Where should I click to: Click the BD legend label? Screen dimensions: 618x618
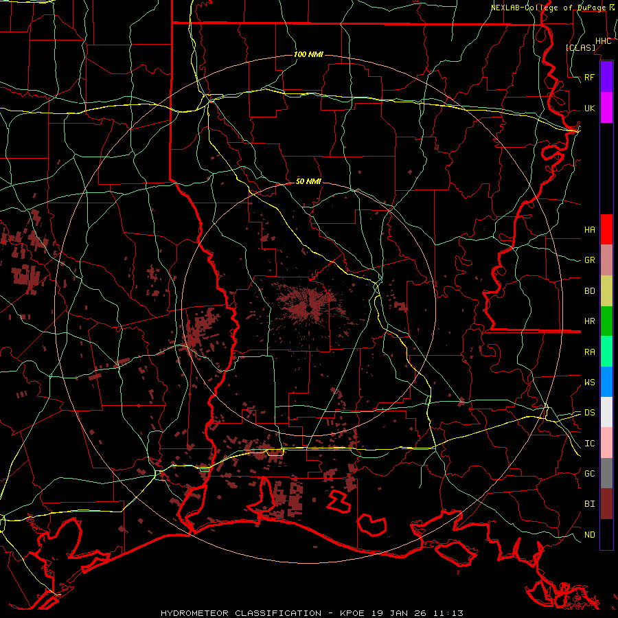(589, 291)
